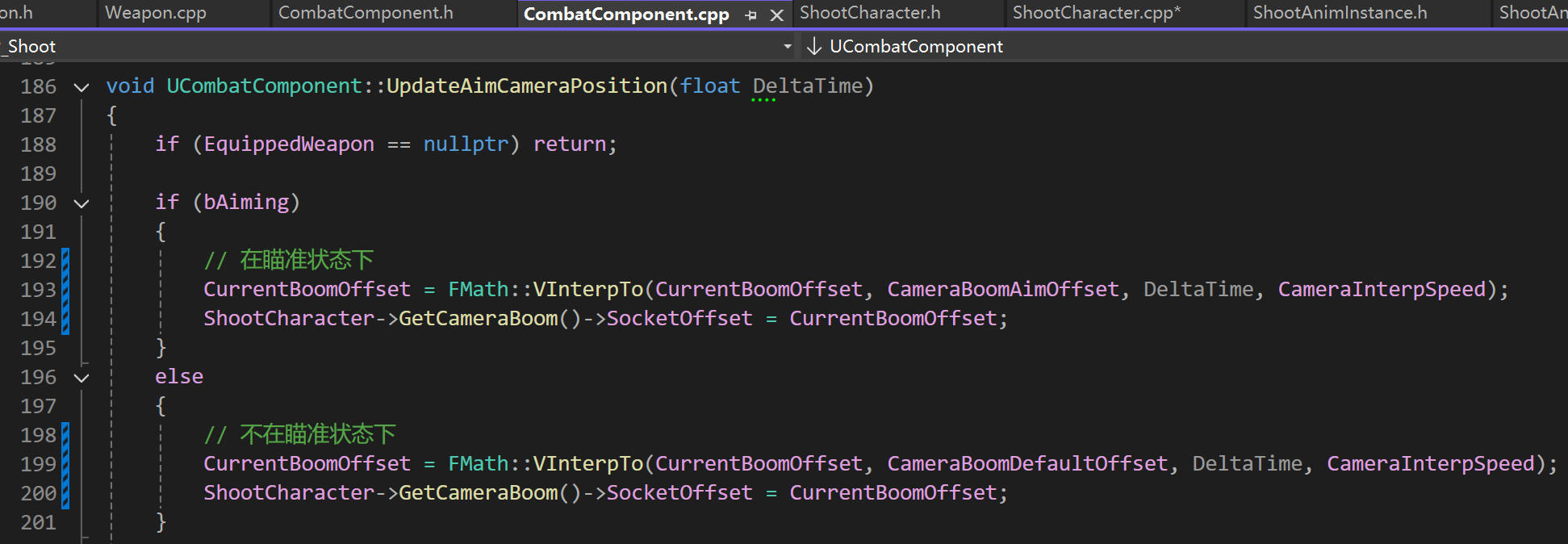Image resolution: width=1568 pixels, height=544 pixels.
Task: Open the ShootAnimInstance.h tab
Action: pyautogui.click(x=1340, y=13)
